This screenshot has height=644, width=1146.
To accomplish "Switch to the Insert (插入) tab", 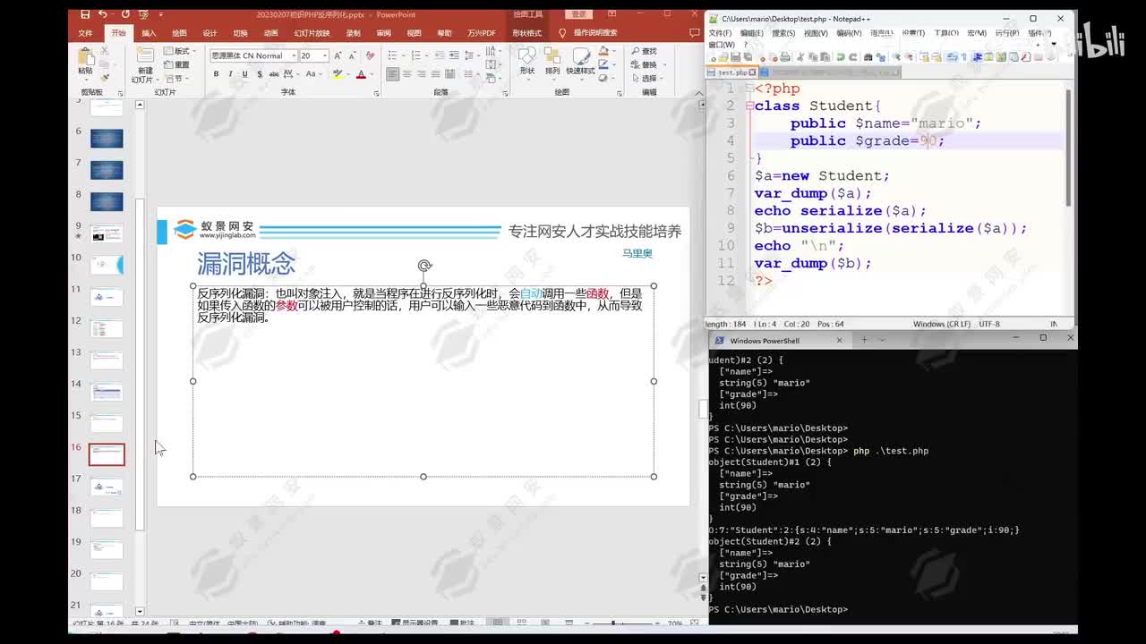I will 149,33.
